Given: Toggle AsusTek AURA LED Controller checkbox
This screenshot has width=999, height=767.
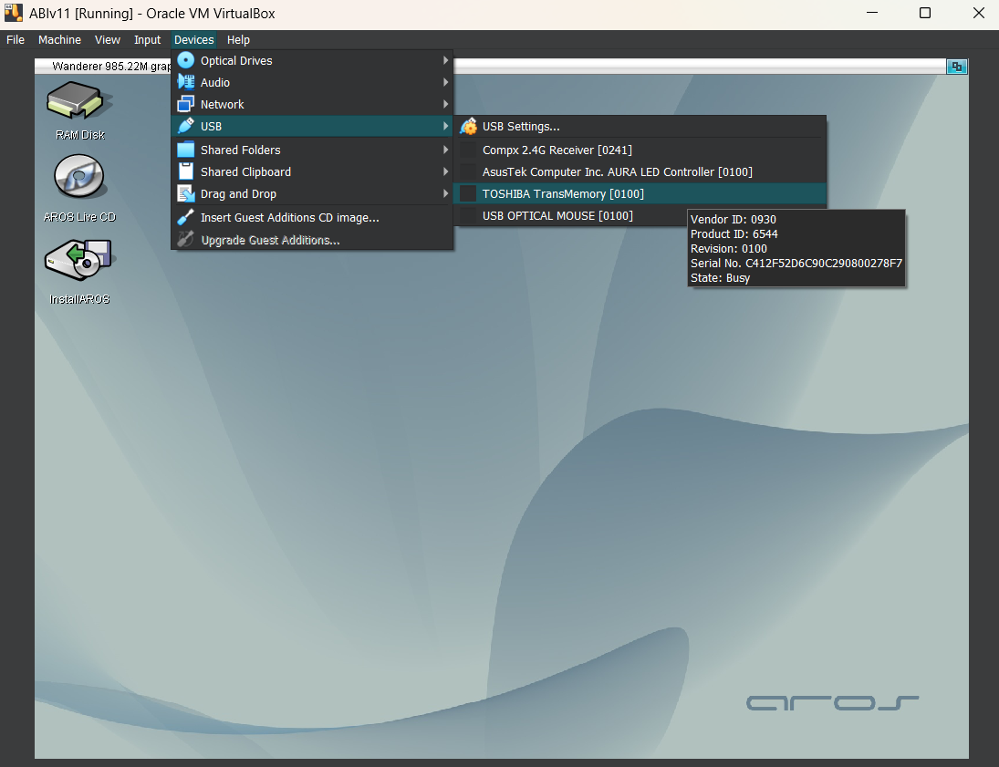Looking at the screenshot, I should (468, 171).
